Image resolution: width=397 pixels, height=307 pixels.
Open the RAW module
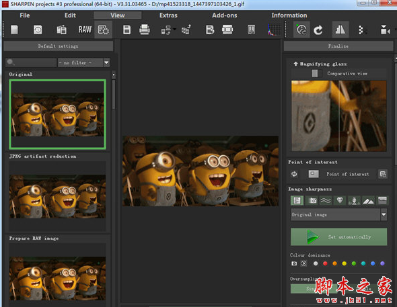tap(85, 30)
